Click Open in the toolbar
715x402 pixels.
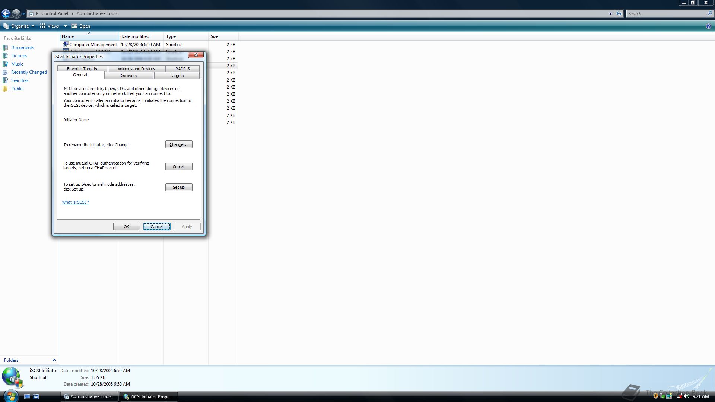coord(81,26)
